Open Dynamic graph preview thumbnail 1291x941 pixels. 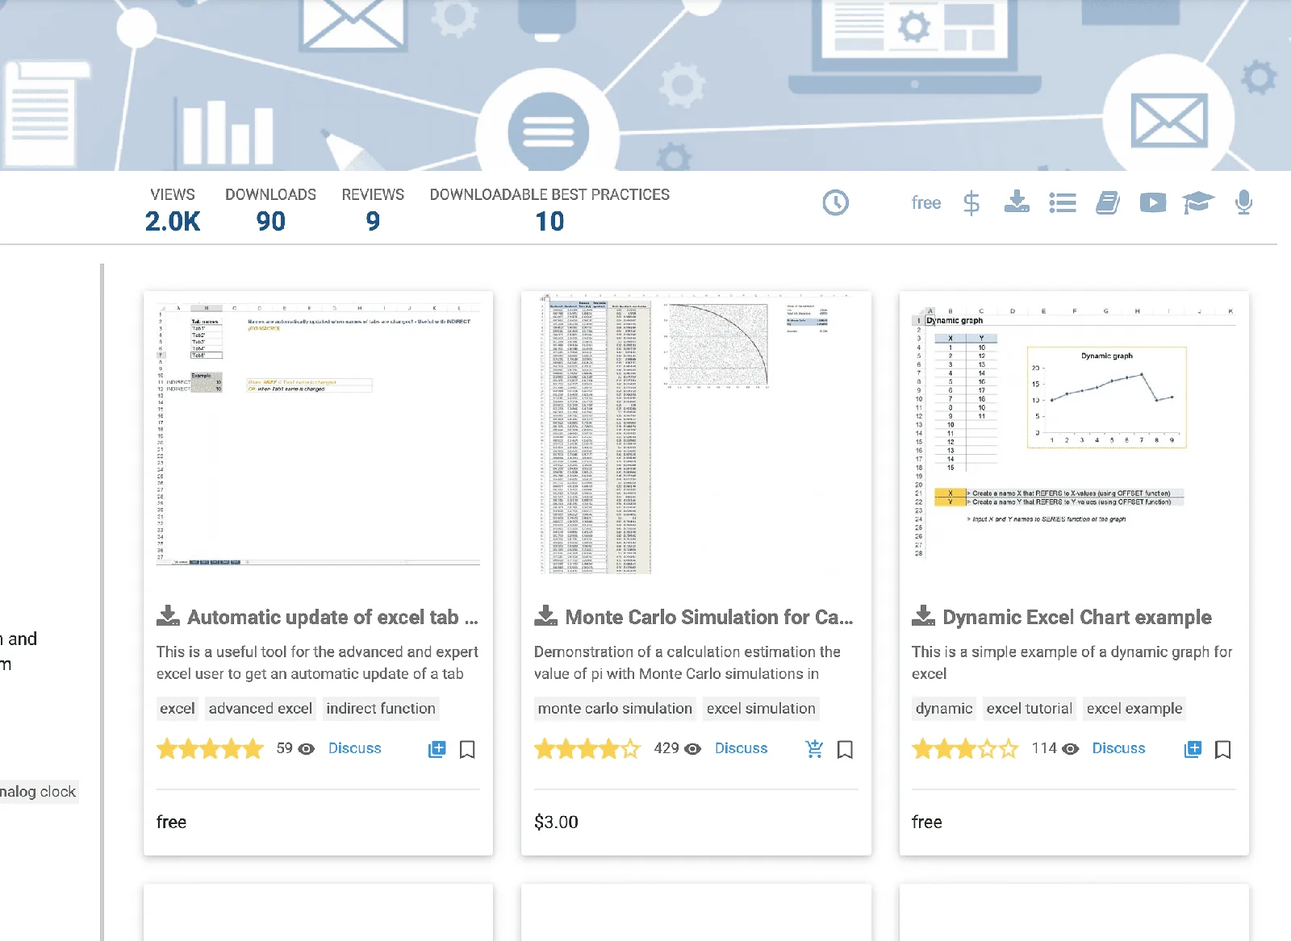click(x=1074, y=432)
